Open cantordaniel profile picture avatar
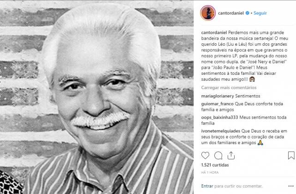This screenshot has width=296, height=194. coord(208,13)
